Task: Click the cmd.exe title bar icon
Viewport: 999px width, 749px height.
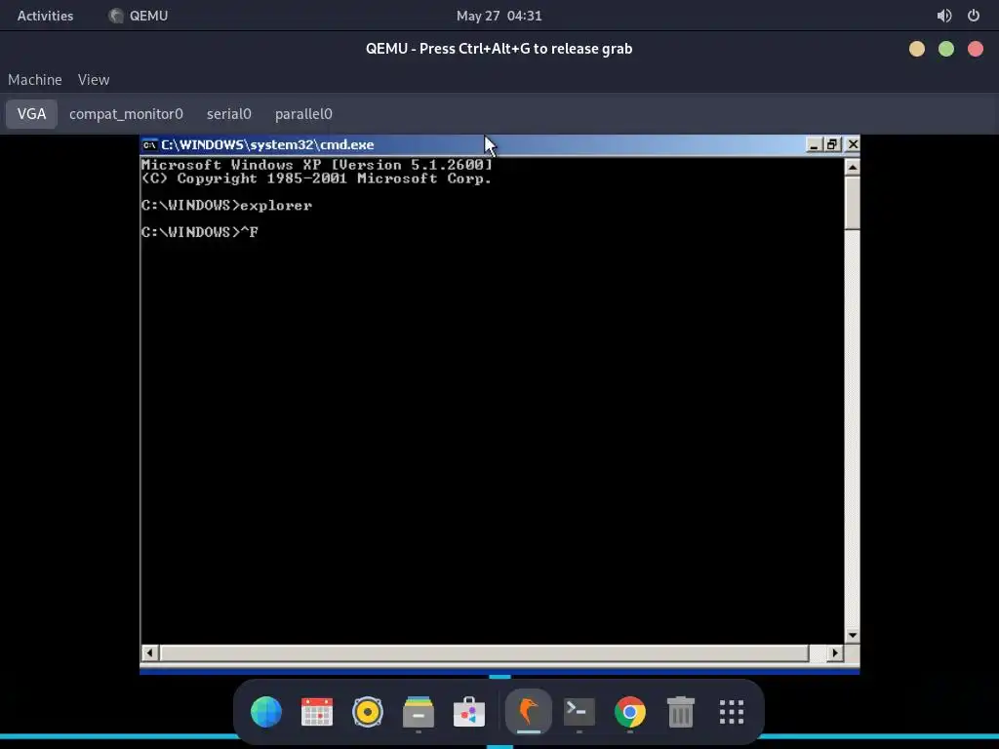Action: click(149, 144)
